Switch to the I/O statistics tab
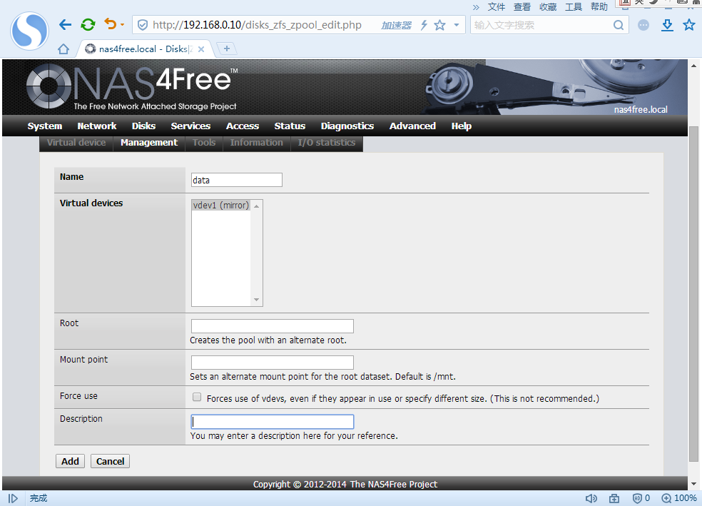 tap(327, 143)
